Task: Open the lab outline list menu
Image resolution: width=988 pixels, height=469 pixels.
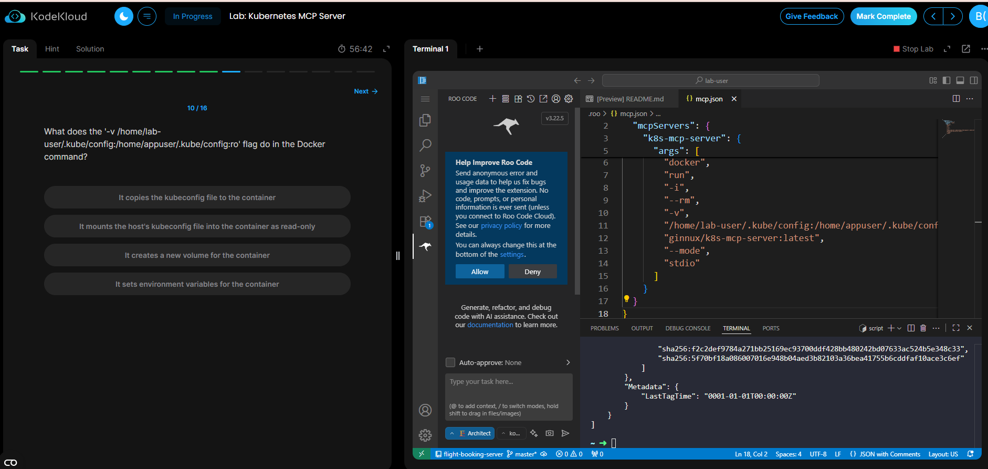Action: coord(147,16)
